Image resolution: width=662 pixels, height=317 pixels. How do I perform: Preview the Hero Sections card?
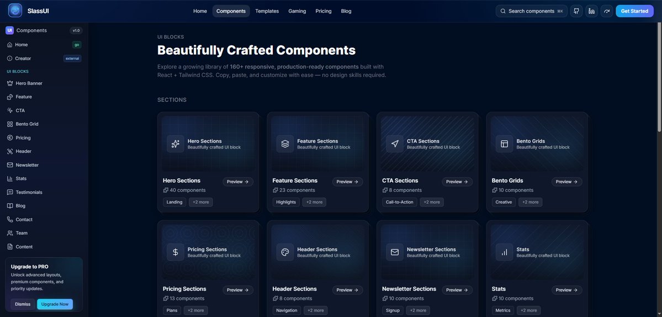(x=238, y=182)
